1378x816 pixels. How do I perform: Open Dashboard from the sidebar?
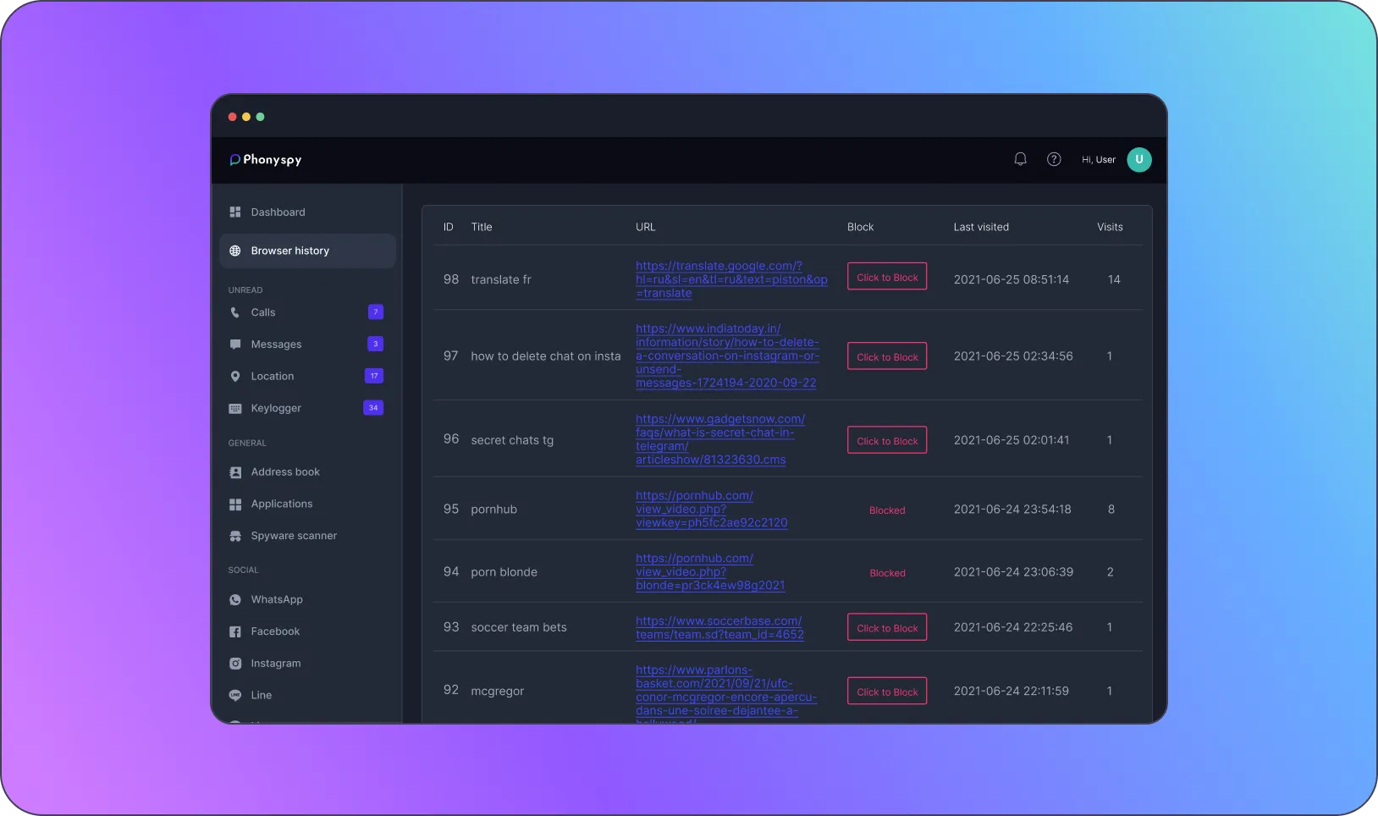[x=278, y=212]
